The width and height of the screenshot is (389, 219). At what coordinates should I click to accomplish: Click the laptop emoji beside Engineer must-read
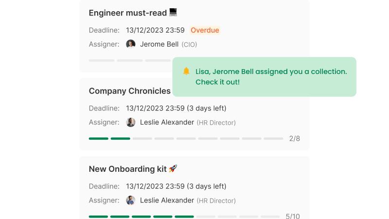pyautogui.click(x=174, y=13)
